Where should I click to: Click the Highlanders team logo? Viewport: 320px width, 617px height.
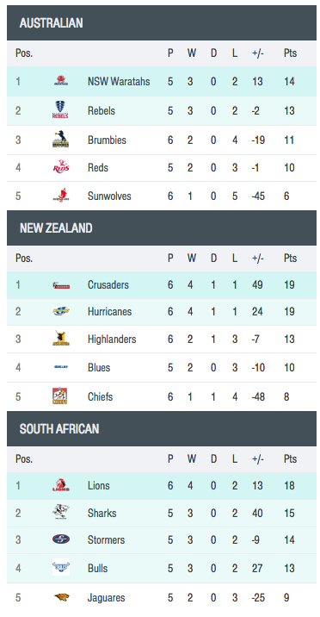61,339
